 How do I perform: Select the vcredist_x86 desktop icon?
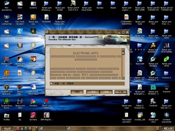point(140,116)
